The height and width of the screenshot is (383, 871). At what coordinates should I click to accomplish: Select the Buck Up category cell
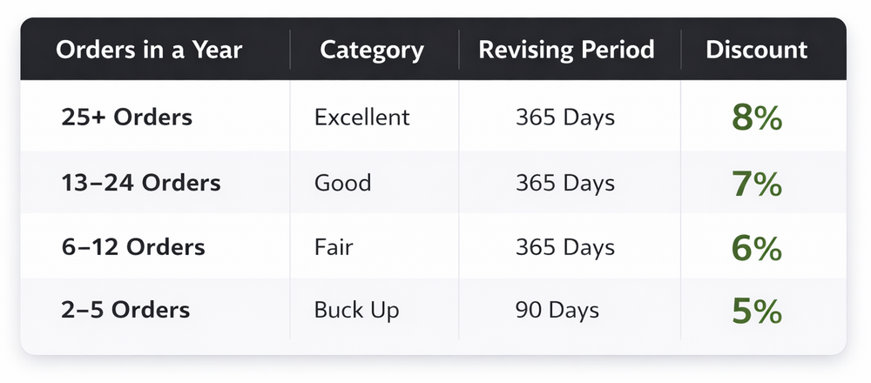[356, 310]
